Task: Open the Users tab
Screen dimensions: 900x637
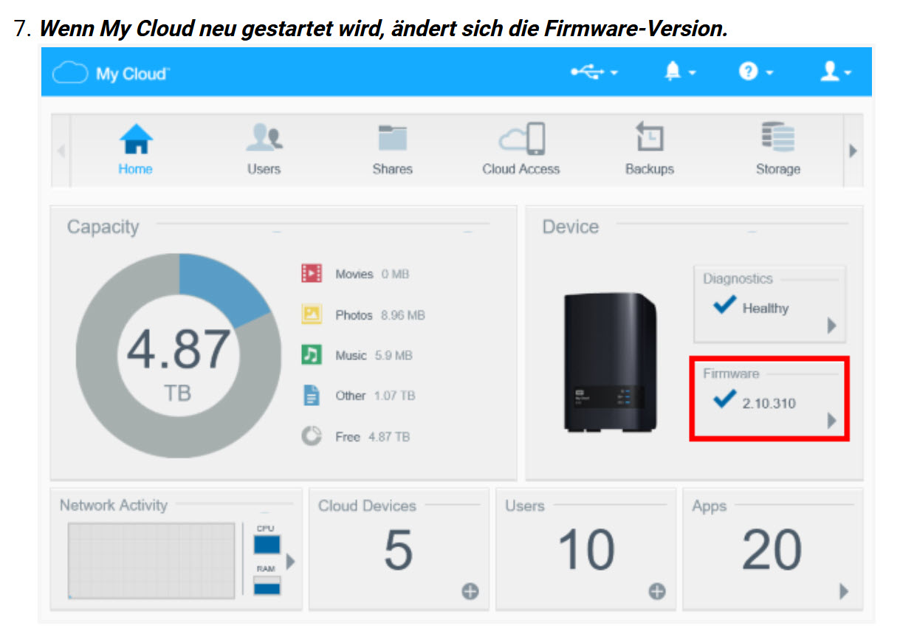Action: [264, 150]
